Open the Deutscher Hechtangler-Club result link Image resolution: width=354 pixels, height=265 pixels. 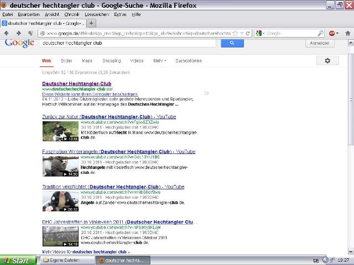click(77, 83)
